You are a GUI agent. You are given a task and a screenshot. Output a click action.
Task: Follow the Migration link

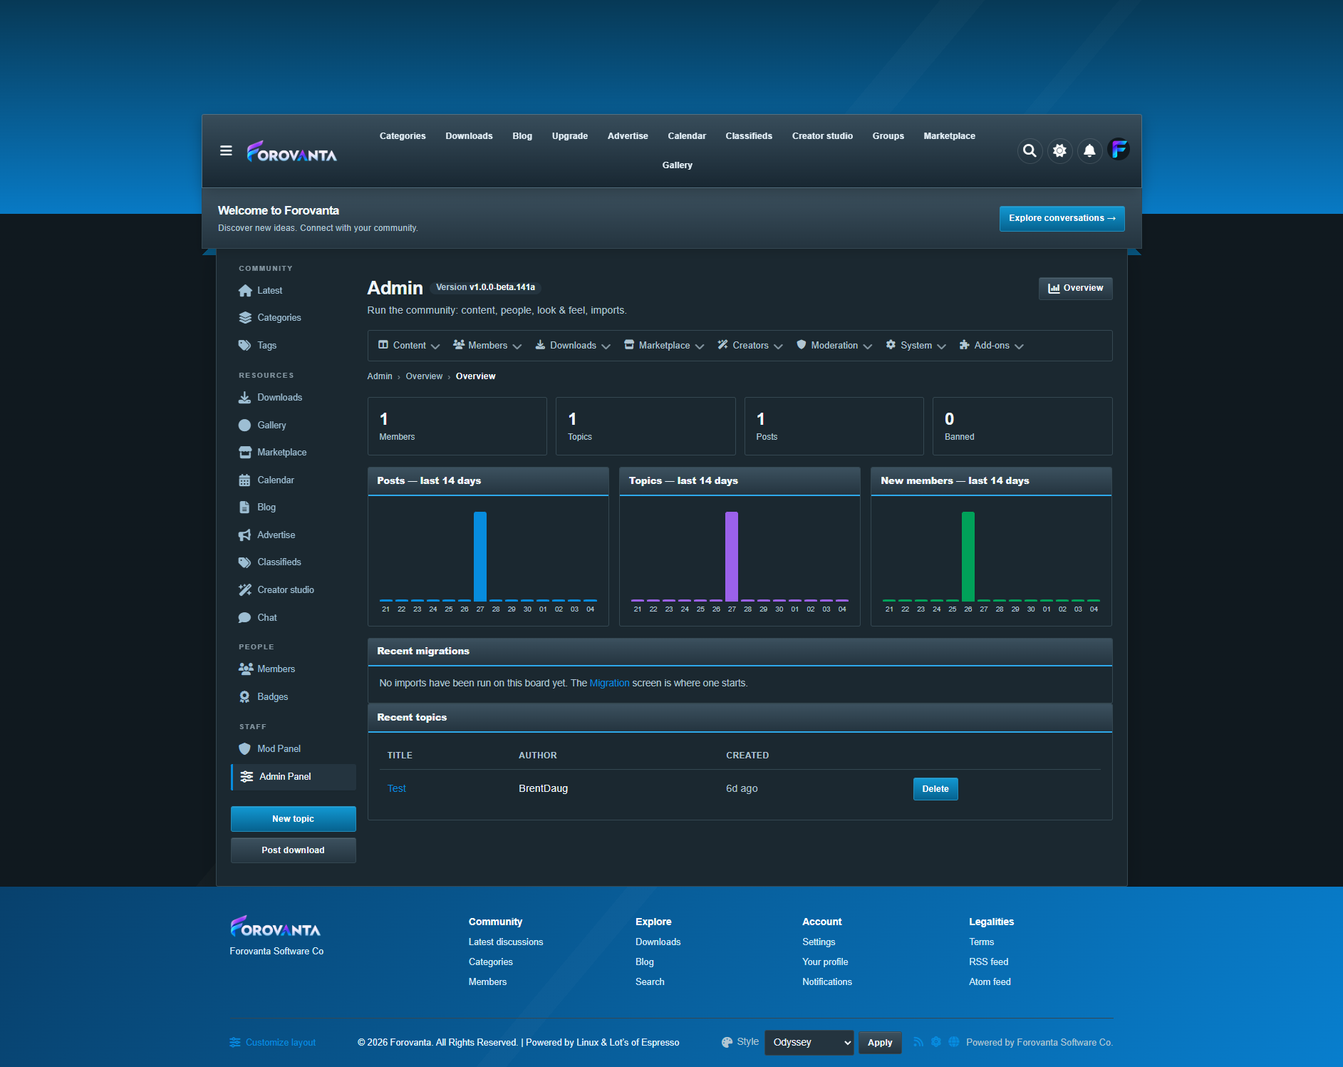610,683
